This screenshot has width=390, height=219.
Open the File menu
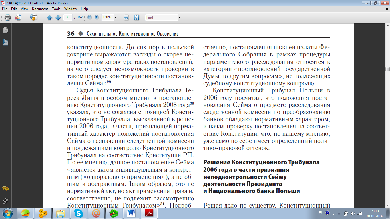pyautogui.click(x=5, y=9)
